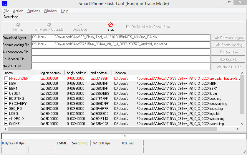Uncheck the ANDROID partition checkbox
The width and height of the screenshot is (247, 155).
[6, 119]
